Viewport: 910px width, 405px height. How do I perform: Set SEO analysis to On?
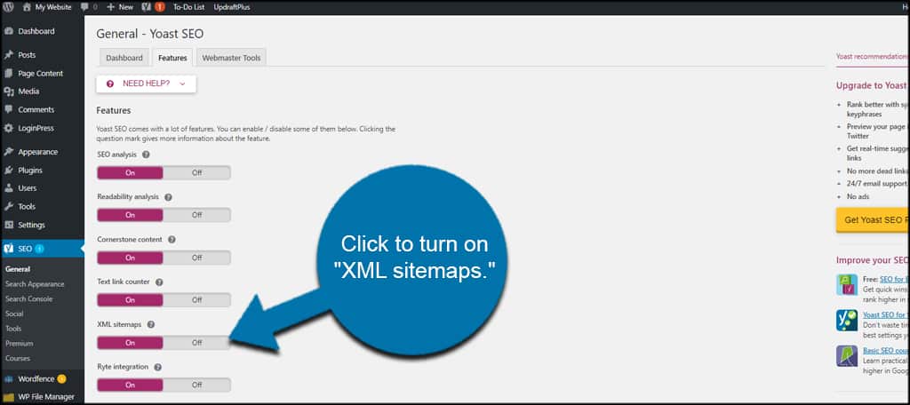coord(130,173)
